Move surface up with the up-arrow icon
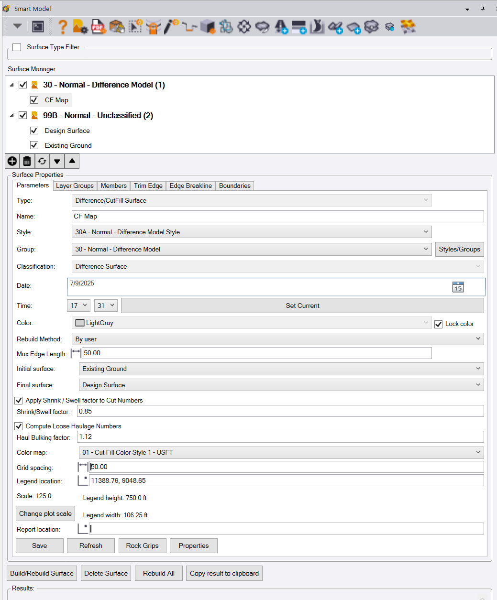Screen dimensions: 497x600 72,161
